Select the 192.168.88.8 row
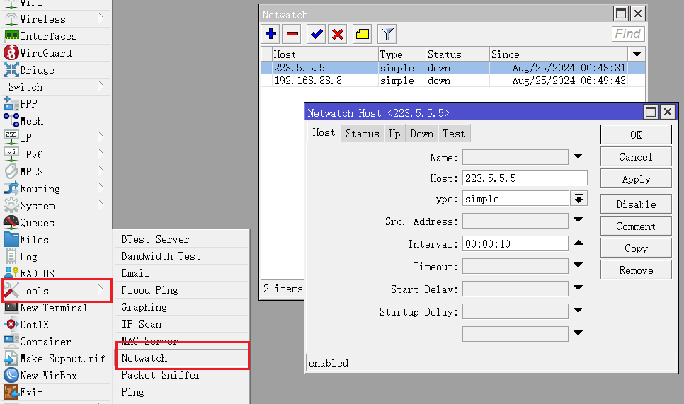Viewport: 684px width, 404px height. pyautogui.click(x=308, y=81)
